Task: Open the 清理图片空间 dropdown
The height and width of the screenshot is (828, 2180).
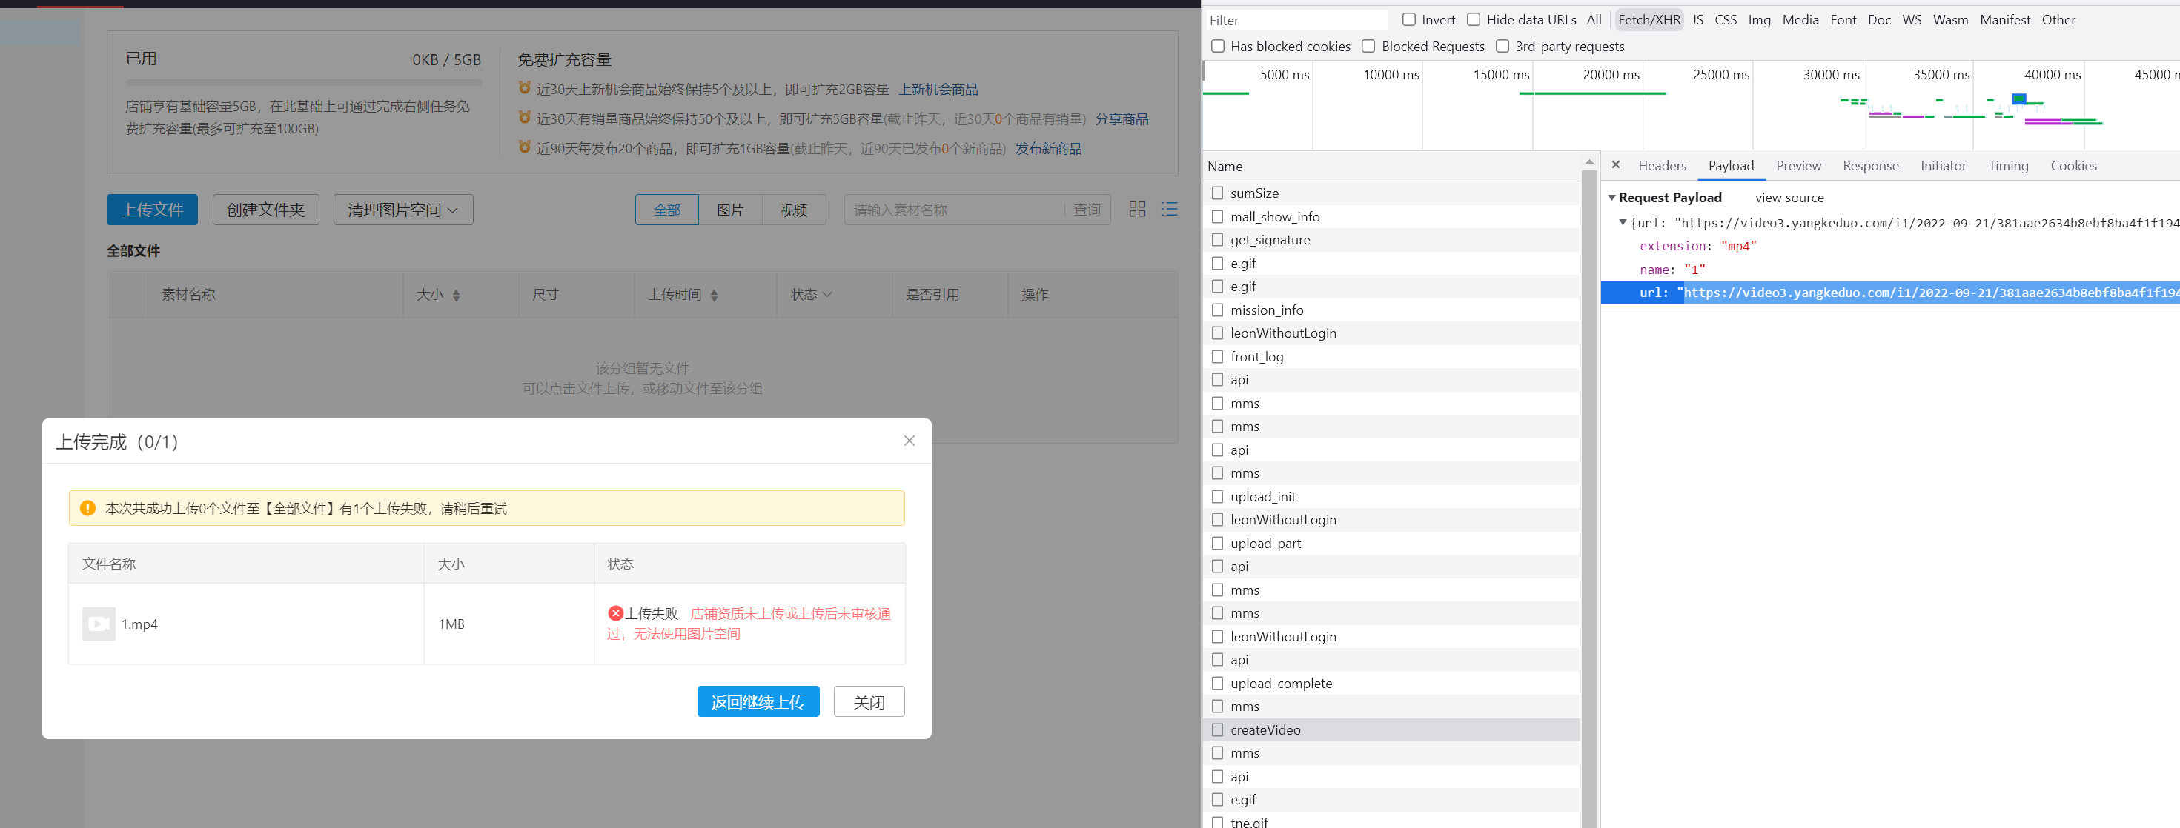Action: (x=402, y=209)
